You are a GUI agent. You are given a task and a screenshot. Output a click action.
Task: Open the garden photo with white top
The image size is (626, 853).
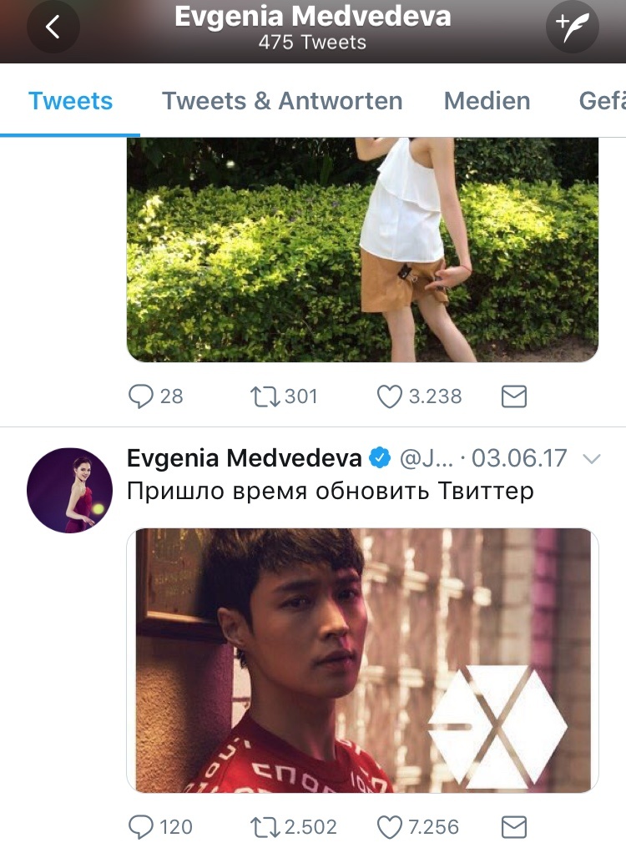coord(362,249)
